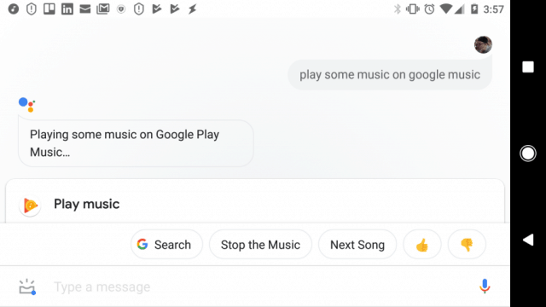
Task: Tap the Trello notification icon in status bar
Action: (x=49, y=9)
